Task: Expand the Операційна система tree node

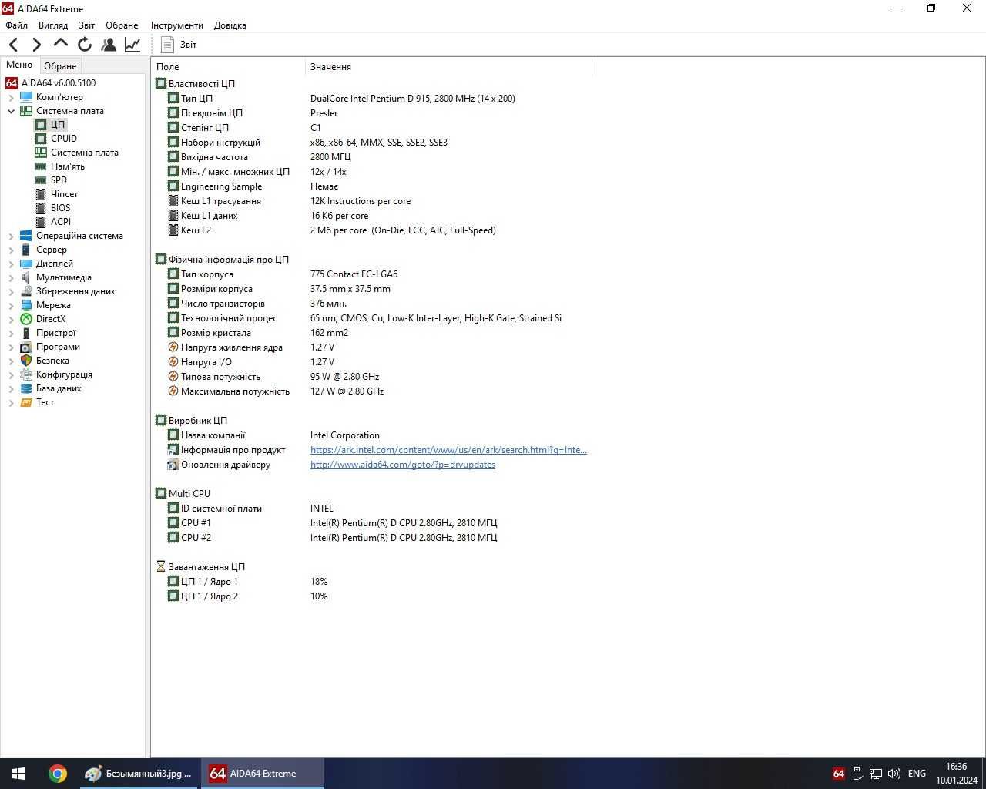Action: (11, 236)
